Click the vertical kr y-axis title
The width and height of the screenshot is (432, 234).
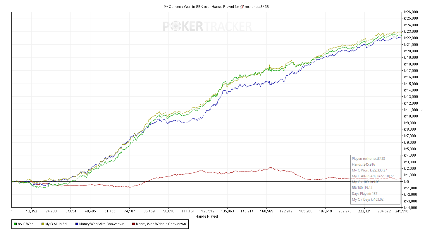[x=421, y=110]
